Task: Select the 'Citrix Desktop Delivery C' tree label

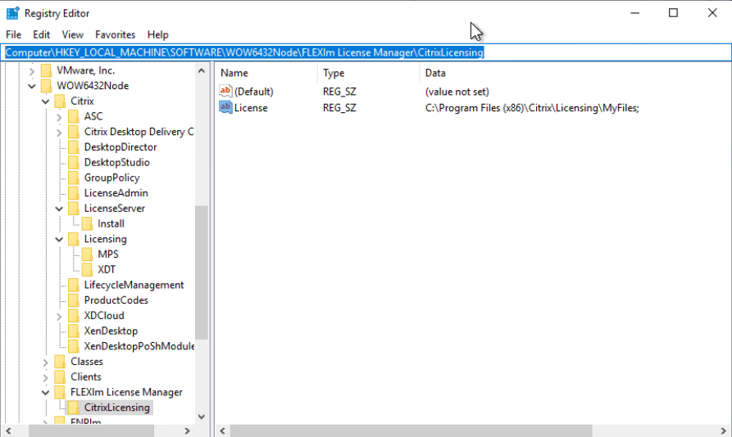Action: click(x=139, y=132)
